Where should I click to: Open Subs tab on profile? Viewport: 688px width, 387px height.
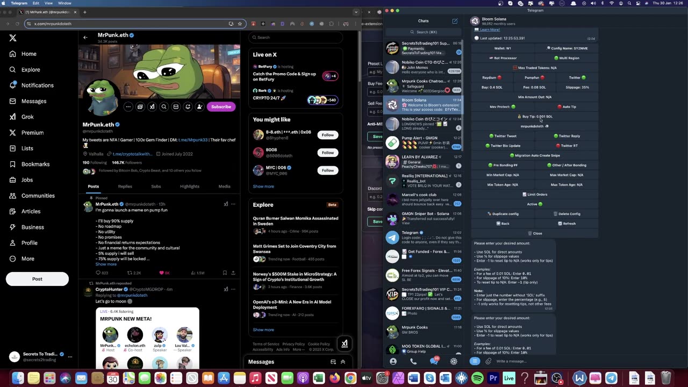tap(156, 187)
